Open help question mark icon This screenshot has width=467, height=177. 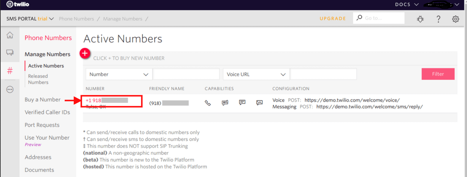tap(438, 19)
